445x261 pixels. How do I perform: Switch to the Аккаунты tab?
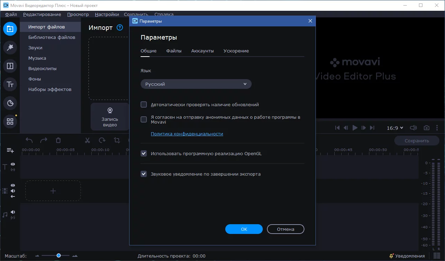point(202,51)
